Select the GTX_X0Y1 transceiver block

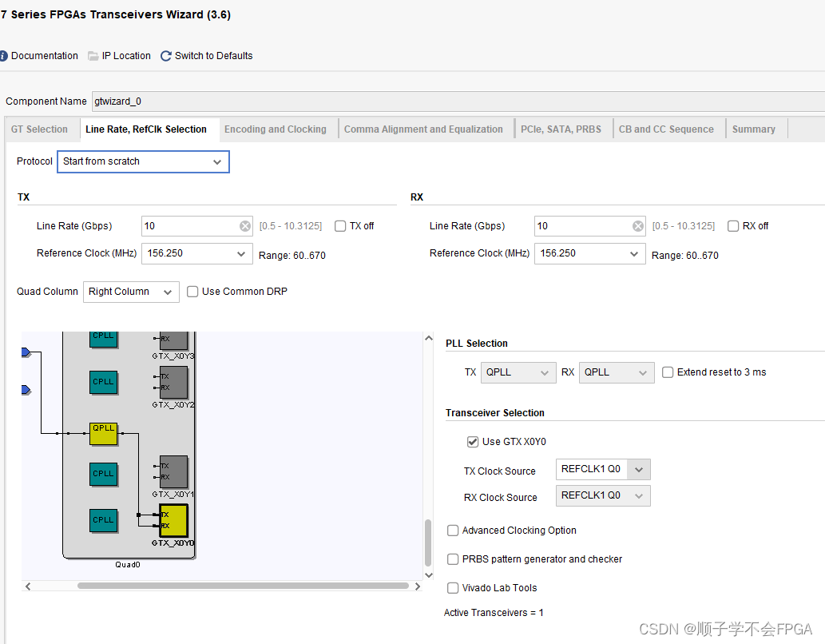(173, 471)
